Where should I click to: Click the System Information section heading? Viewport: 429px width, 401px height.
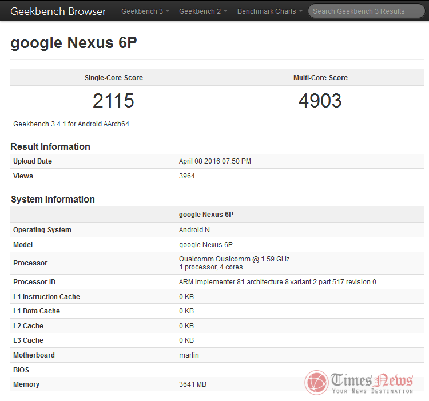point(53,199)
